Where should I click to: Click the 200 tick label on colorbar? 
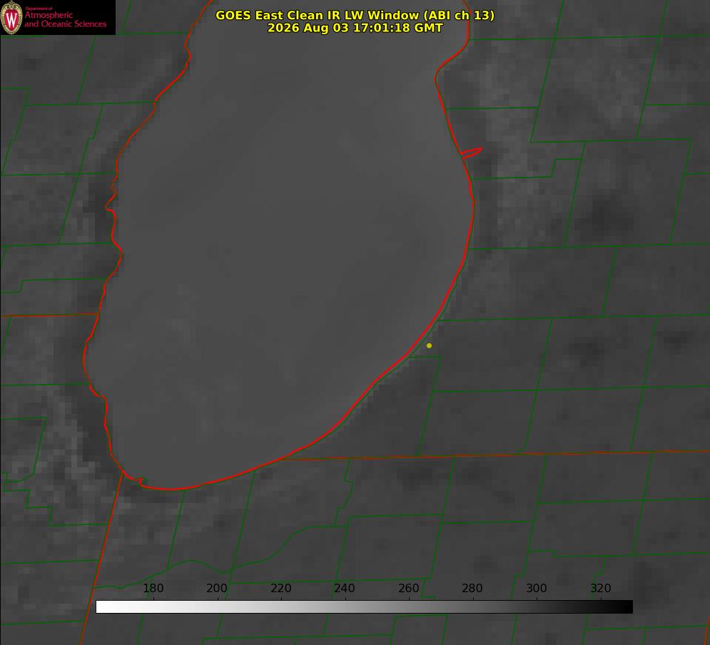pos(217,588)
